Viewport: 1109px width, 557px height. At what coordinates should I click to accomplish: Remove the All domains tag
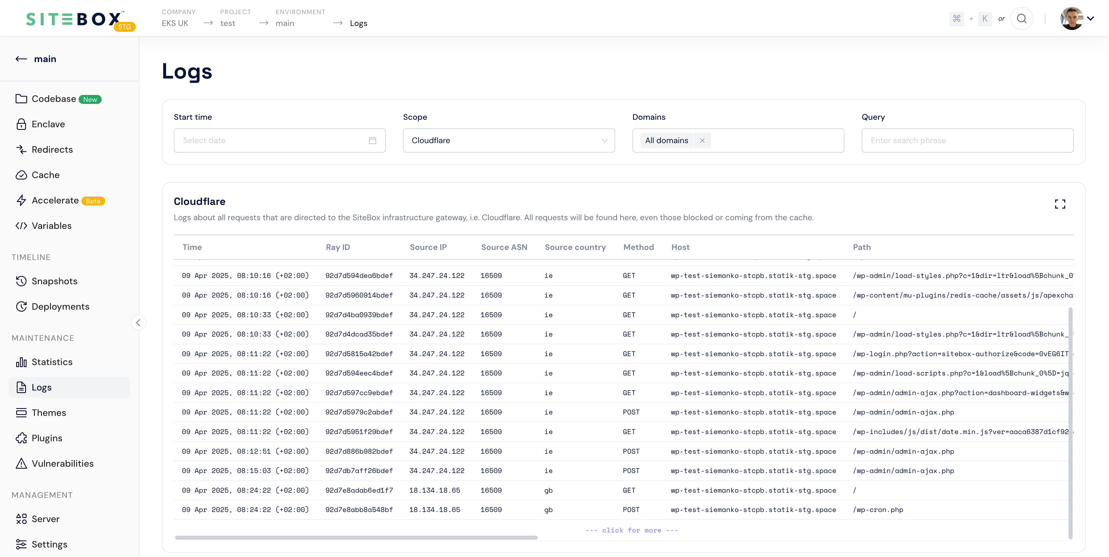(702, 141)
